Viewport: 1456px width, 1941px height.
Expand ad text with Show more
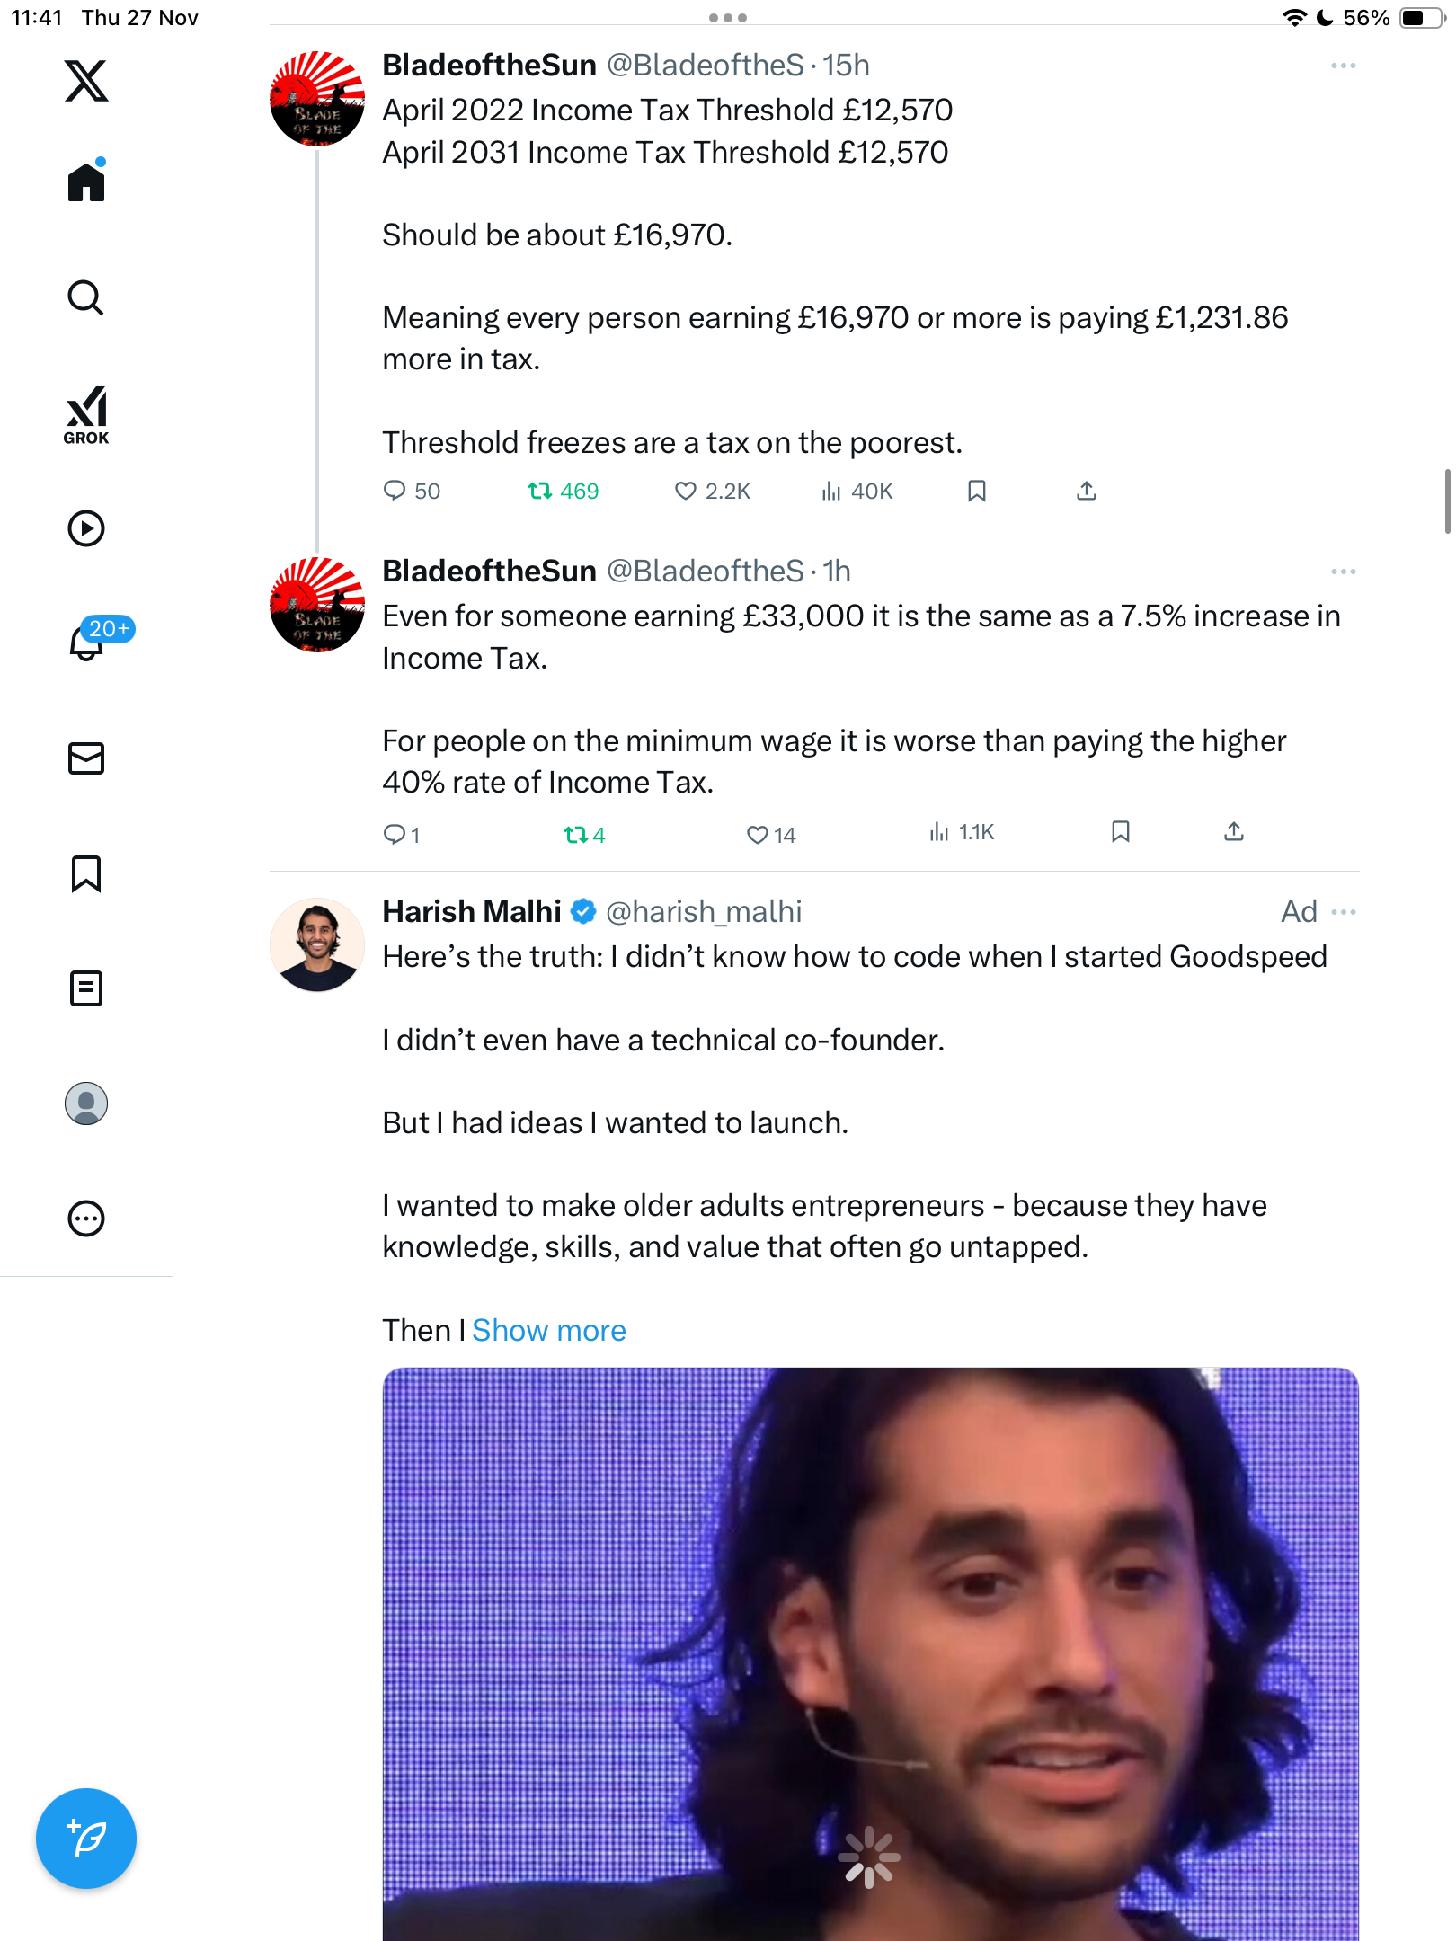[x=548, y=1330]
